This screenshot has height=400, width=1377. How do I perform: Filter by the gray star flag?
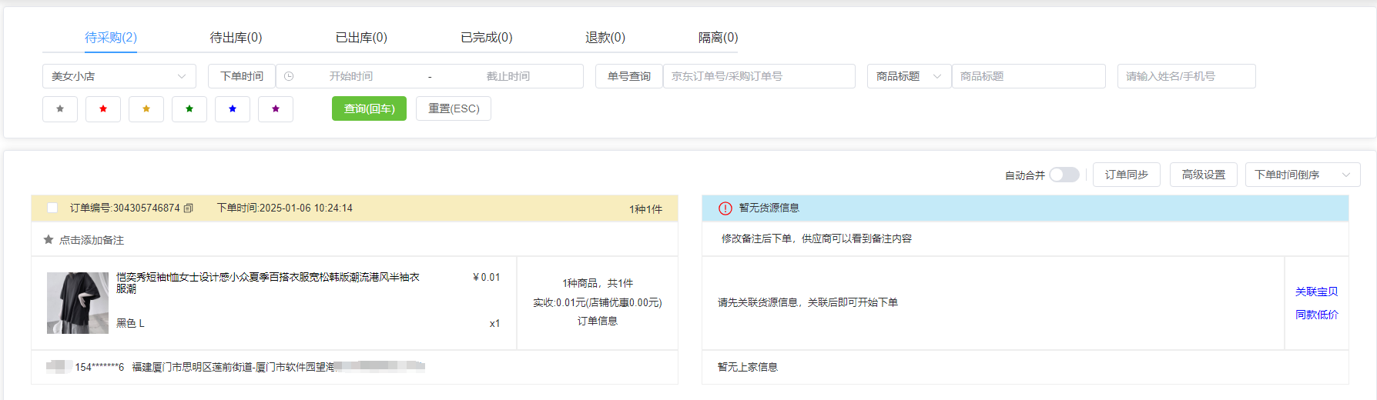click(x=60, y=109)
